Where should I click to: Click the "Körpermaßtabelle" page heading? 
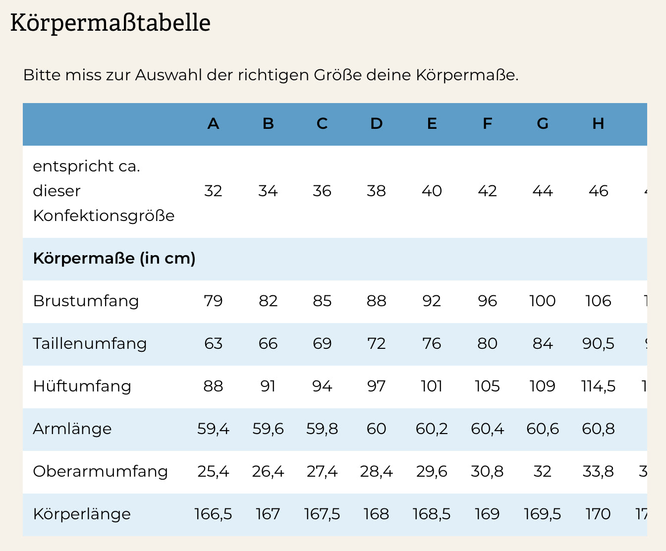point(110,23)
